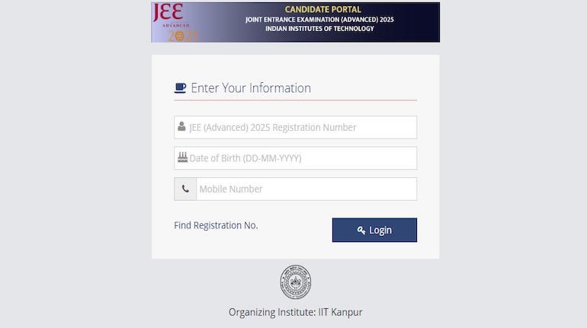Click the Indian Institutes of Technology text
This screenshot has height=328, width=587.
(319, 29)
